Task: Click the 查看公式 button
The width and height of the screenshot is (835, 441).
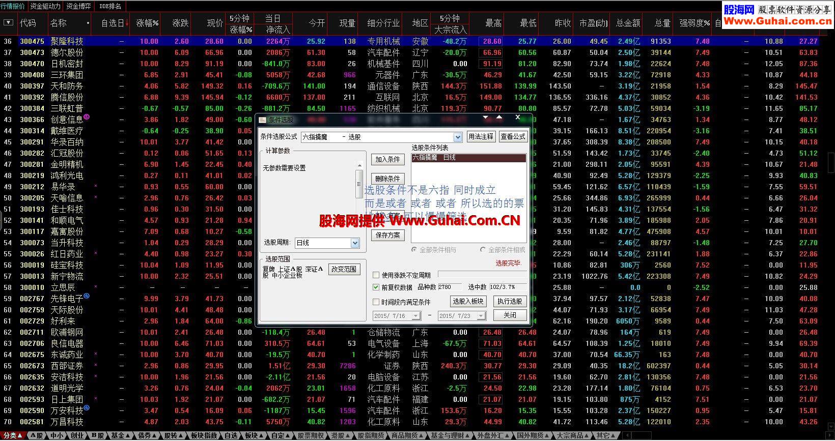Action: pyautogui.click(x=513, y=136)
